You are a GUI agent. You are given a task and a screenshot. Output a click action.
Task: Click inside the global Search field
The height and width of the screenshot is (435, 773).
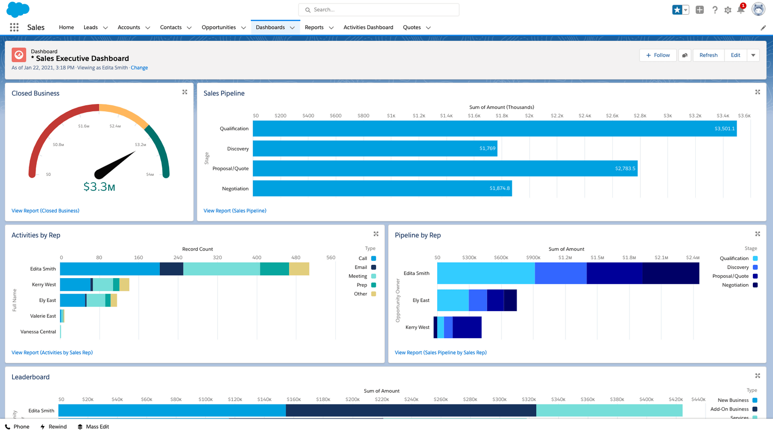click(378, 9)
